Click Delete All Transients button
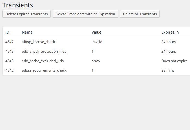The image size is (190, 130). (140, 14)
